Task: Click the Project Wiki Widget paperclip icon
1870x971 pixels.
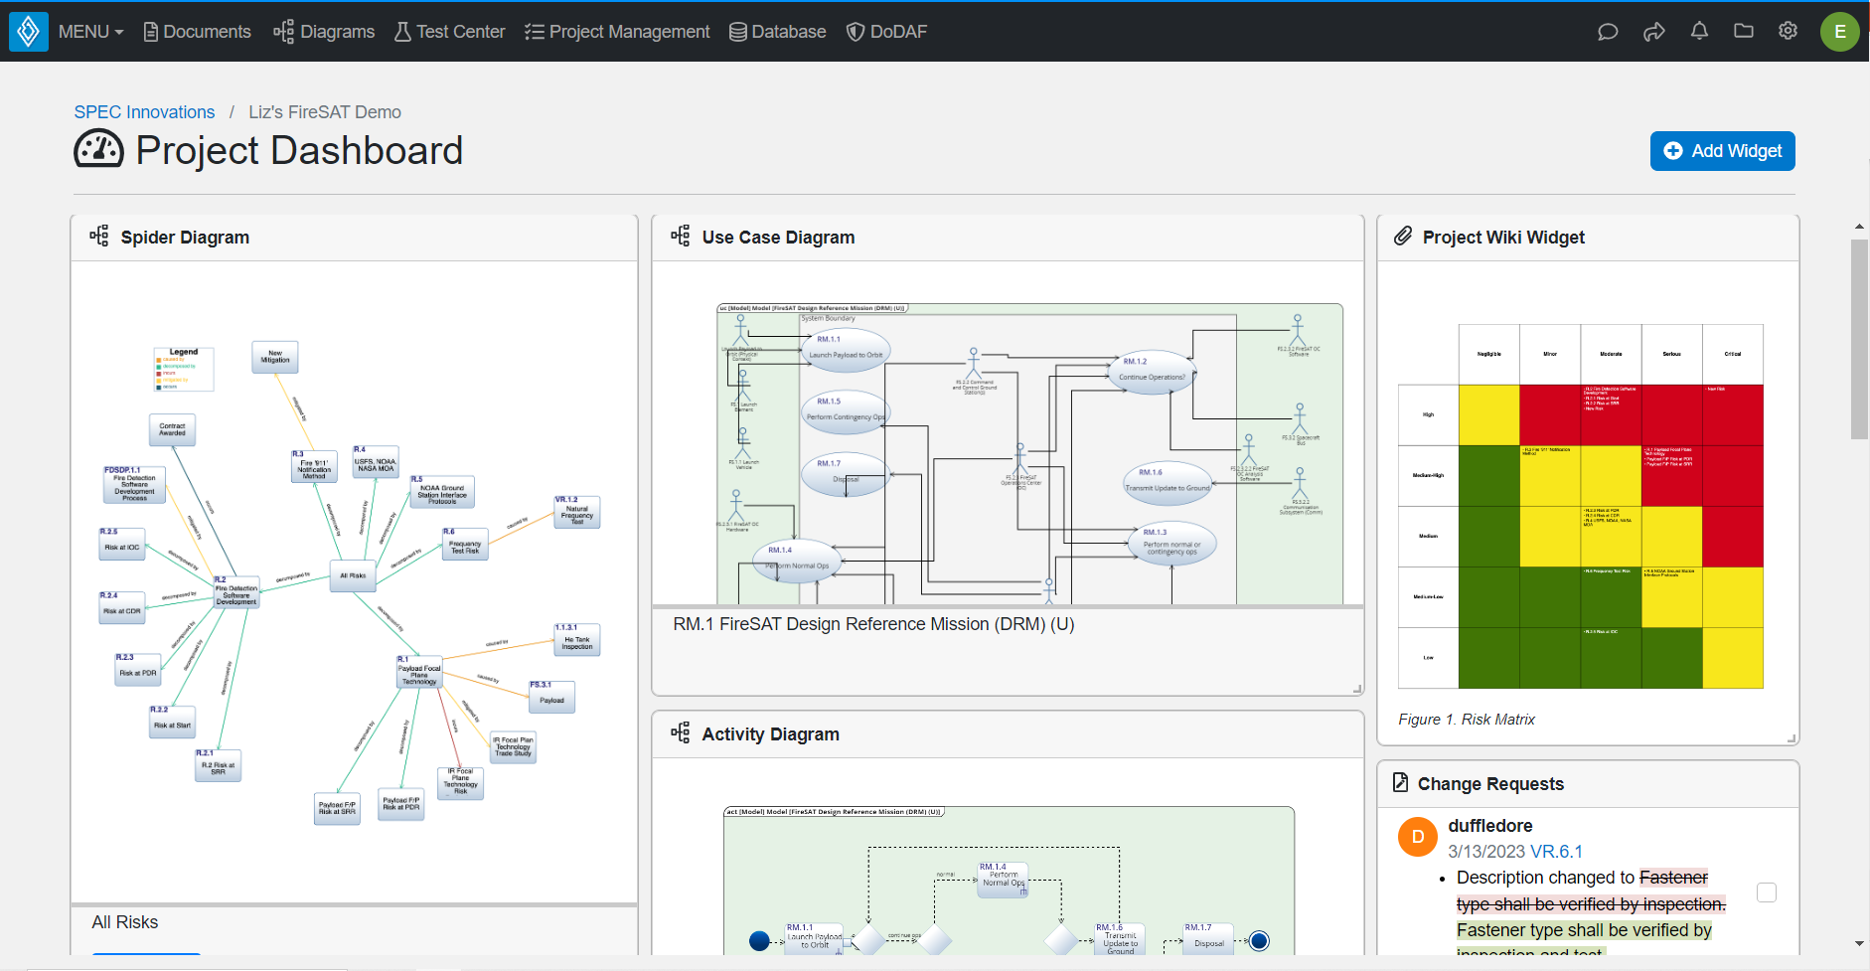Action: pos(1403,237)
